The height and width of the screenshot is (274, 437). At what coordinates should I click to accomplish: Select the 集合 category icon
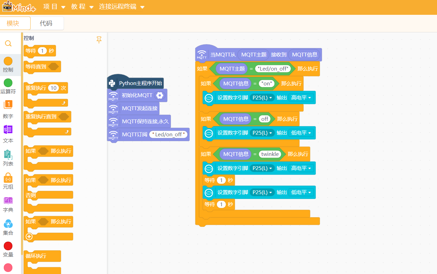pos(8,224)
